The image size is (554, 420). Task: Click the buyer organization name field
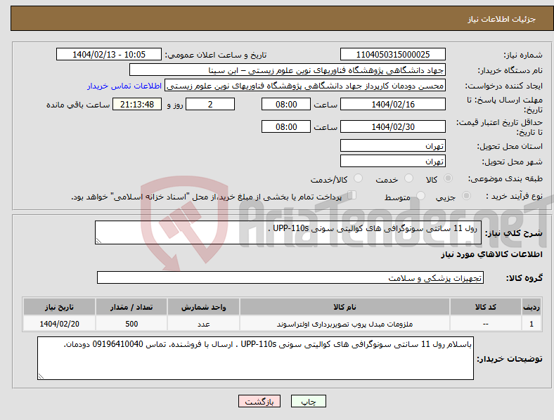point(288,70)
